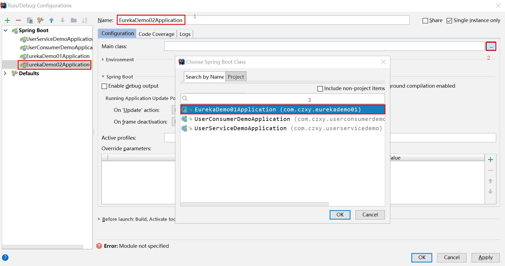Confirm class selection with dialog OK
Image resolution: width=505 pixels, height=266 pixels.
[x=340, y=215]
